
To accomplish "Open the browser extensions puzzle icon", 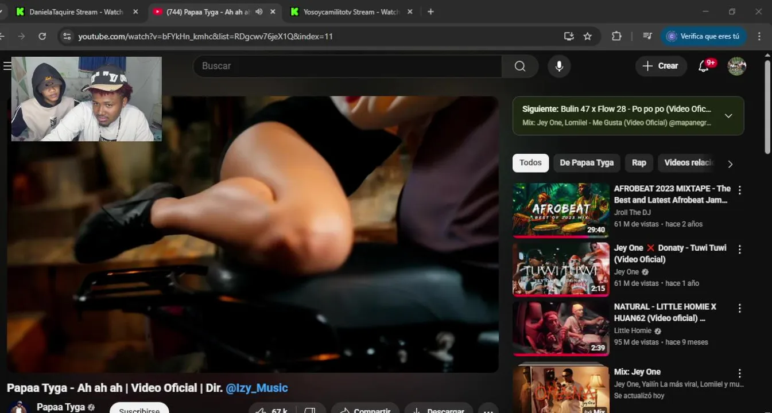I will (x=616, y=36).
